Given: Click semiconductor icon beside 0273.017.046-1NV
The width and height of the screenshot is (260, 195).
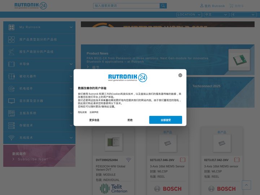Looking at the screenshot, I should [x=183, y=160].
